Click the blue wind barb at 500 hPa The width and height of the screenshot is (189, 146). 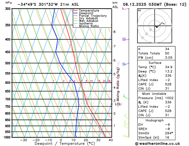(x=126, y=64)
